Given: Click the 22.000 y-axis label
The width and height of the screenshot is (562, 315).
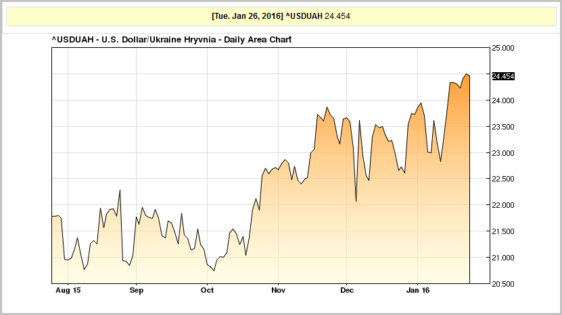Looking at the screenshot, I should pyautogui.click(x=503, y=205).
